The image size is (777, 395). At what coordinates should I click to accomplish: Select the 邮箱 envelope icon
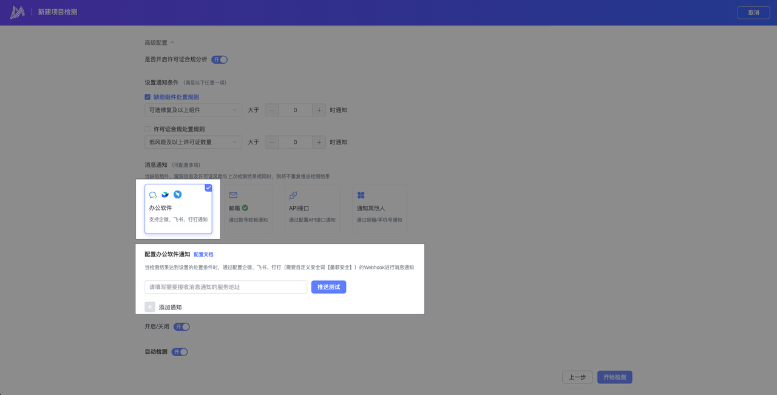click(x=233, y=195)
